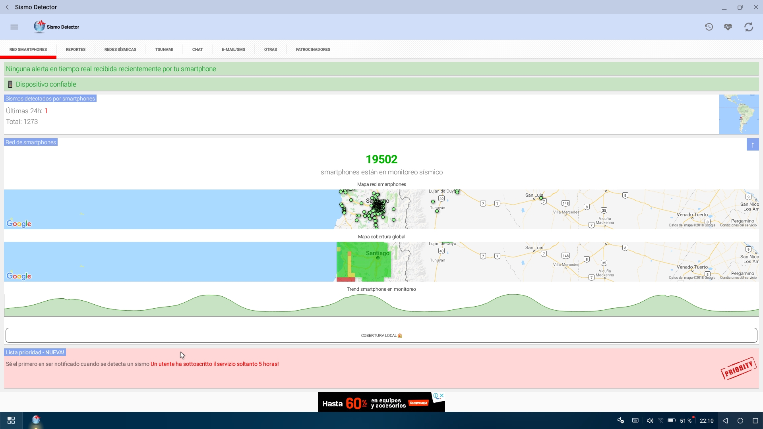
Task: Open the history clock icon
Action: [709, 27]
